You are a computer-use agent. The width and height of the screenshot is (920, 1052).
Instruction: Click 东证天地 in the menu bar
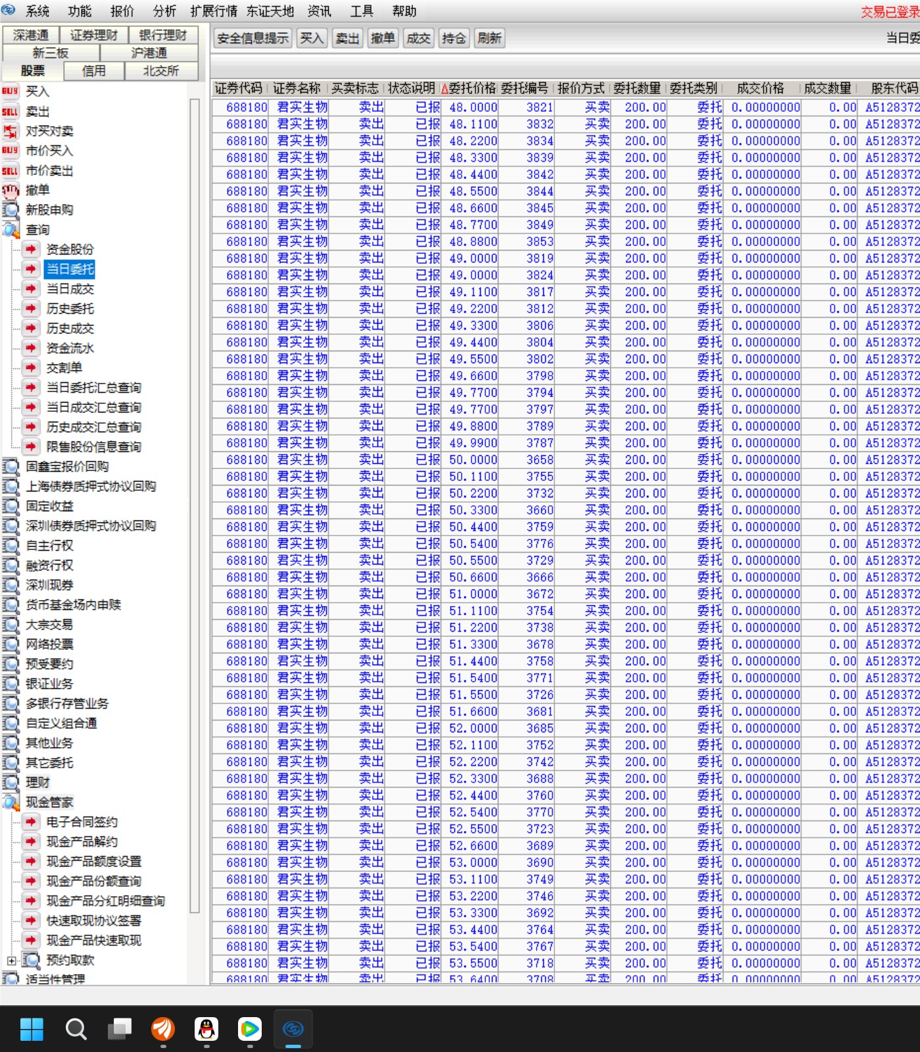pyautogui.click(x=271, y=11)
